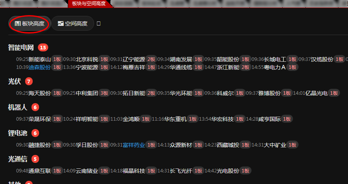Select stock 汉缆股份
Viewport: 348px width, 184px height.
click(x=322, y=59)
